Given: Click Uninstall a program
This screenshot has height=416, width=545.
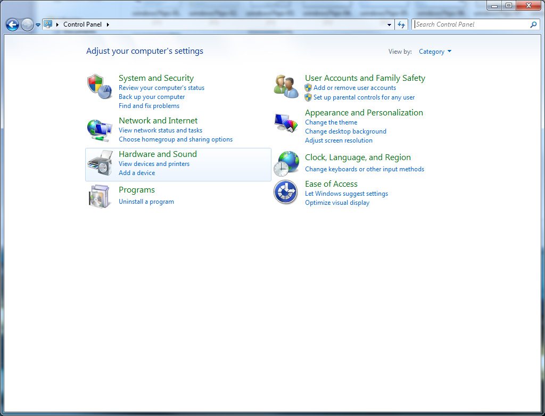Looking at the screenshot, I should pyautogui.click(x=146, y=202).
